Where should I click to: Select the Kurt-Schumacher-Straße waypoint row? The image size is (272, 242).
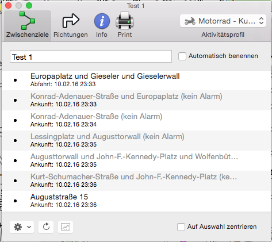[x=136, y=180]
